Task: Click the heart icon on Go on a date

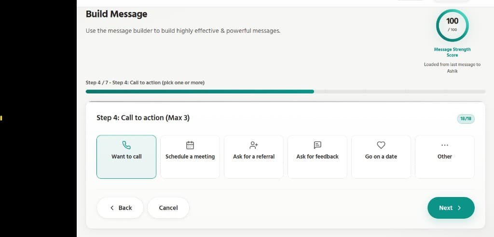Action: click(381, 145)
